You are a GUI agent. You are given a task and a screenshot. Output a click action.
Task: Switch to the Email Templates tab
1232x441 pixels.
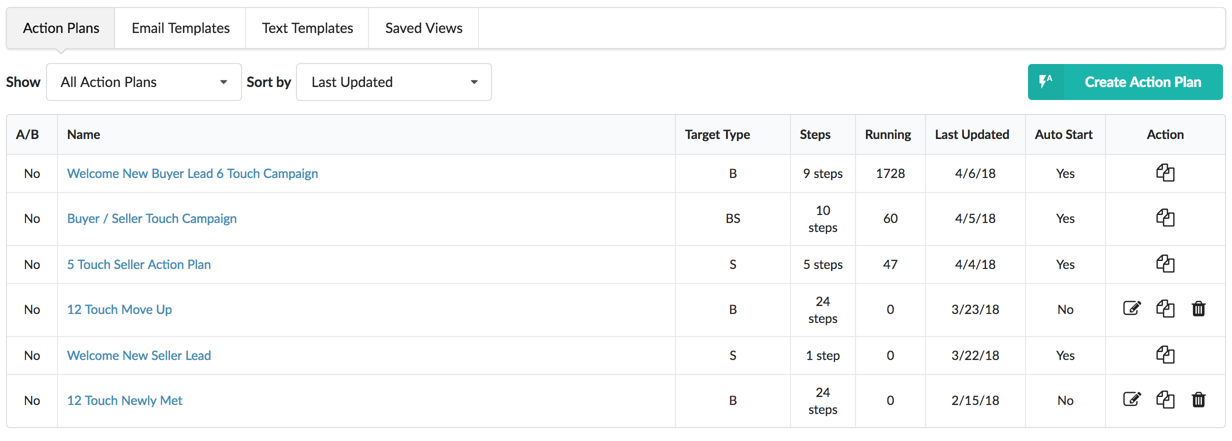tap(180, 28)
